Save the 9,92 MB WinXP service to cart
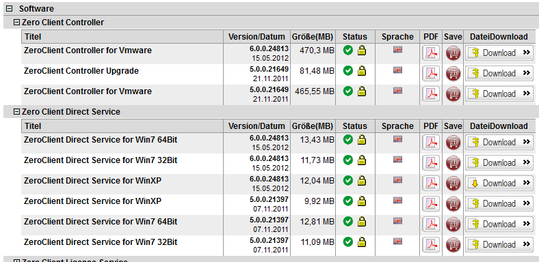The height and width of the screenshot is (262, 539). pos(453,204)
